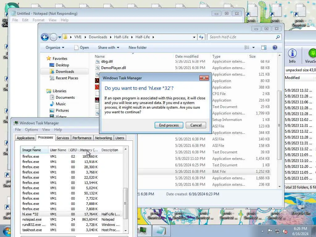
Task: Open Recycle Bin on desktop
Action: pyautogui.click(x=301, y=206)
